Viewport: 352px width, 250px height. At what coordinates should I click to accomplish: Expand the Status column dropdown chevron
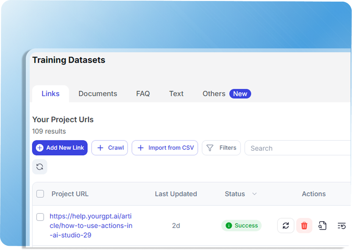(x=254, y=194)
